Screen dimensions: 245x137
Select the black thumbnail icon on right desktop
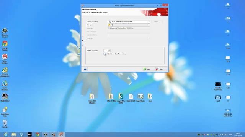pos(218,86)
